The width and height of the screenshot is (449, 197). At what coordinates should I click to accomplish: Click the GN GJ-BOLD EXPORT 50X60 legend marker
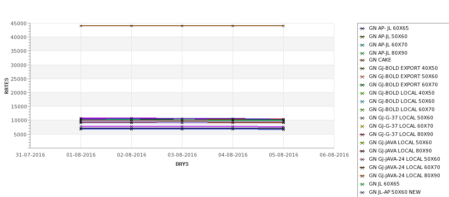tap(362, 77)
